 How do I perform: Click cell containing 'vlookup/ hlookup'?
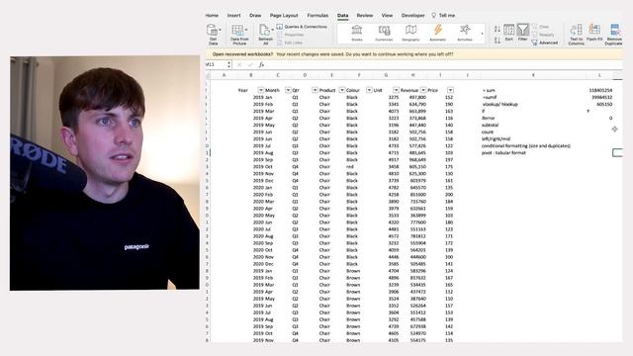[533, 104]
